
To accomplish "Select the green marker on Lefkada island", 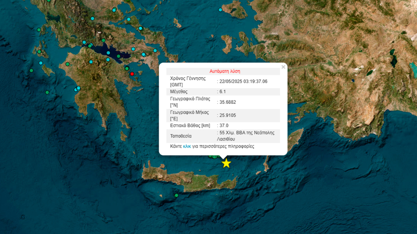I will pos(39,30).
